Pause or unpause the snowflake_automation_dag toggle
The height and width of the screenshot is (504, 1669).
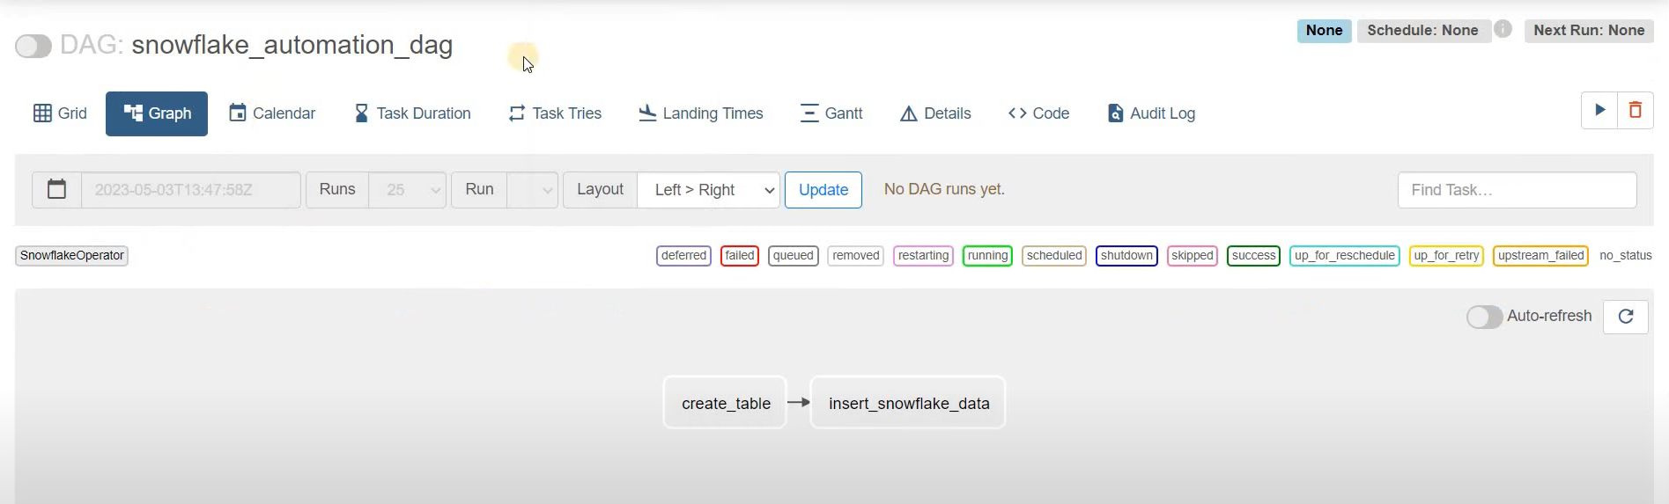[x=33, y=46]
